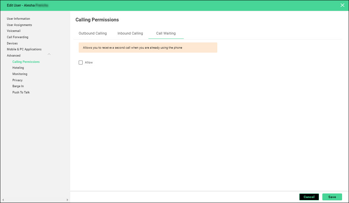Screen dimensions: 349x203
Task: Switch to the Outbound Calling tab
Action: click(93, 34)
